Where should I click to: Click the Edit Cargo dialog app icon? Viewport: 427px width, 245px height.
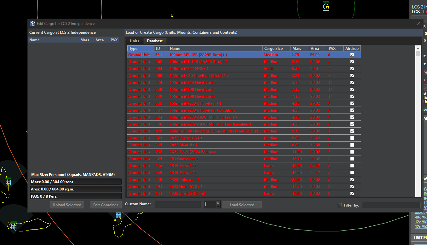[33, 23]
